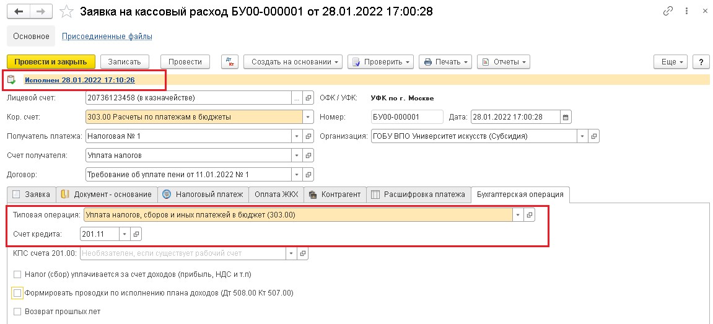Open calendar picker for Дата field
The width and height of the screenshot is (713, 324).
pyautogui.click(x=565, y=117)
